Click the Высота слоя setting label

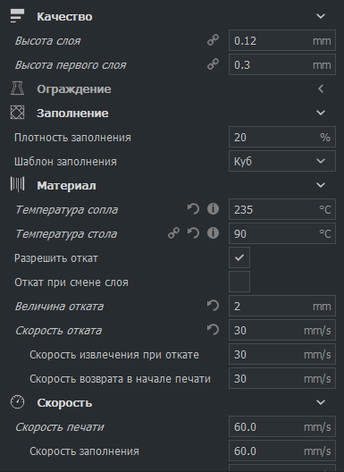point(48,41)
